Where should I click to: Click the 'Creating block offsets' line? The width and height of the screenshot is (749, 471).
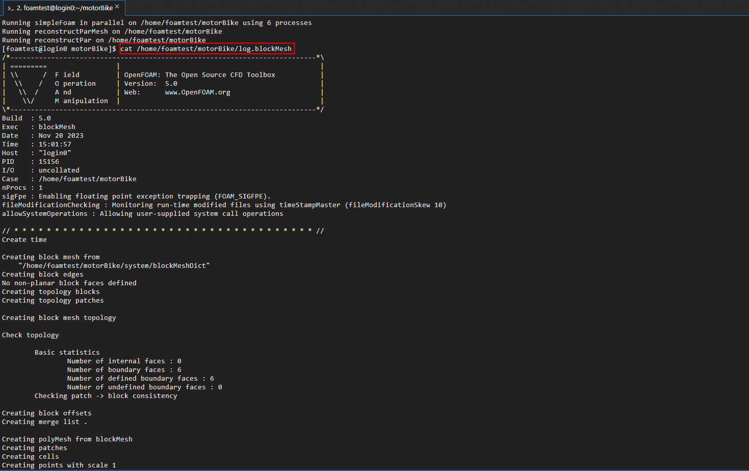[47, 413]
